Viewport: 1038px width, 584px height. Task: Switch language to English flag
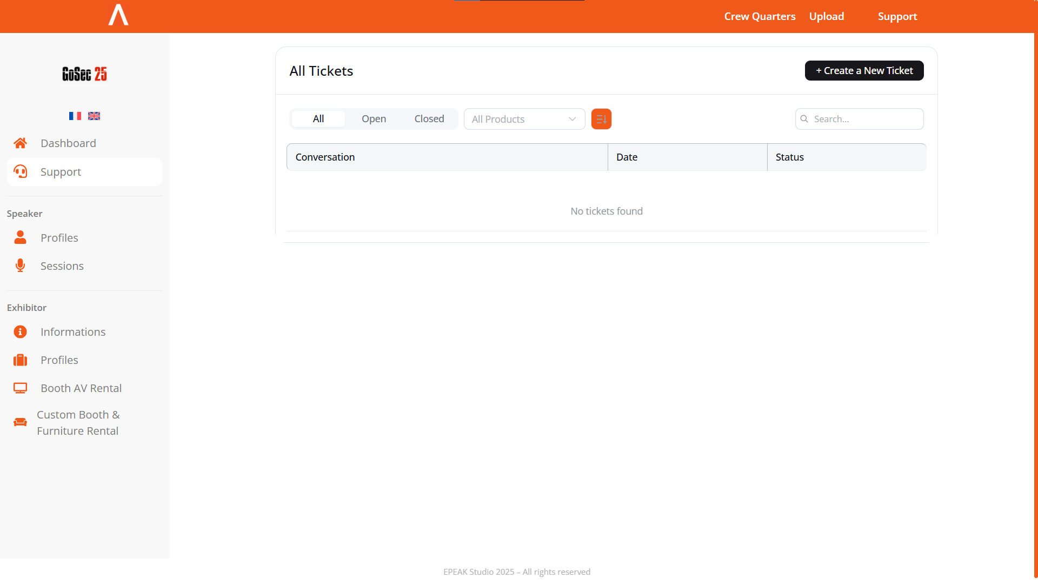point(94,116)
